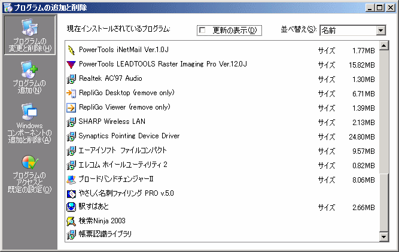The image size is (399, 252).
Task: Click the 駅すぱあと program icon
Action: coord(71,208)
